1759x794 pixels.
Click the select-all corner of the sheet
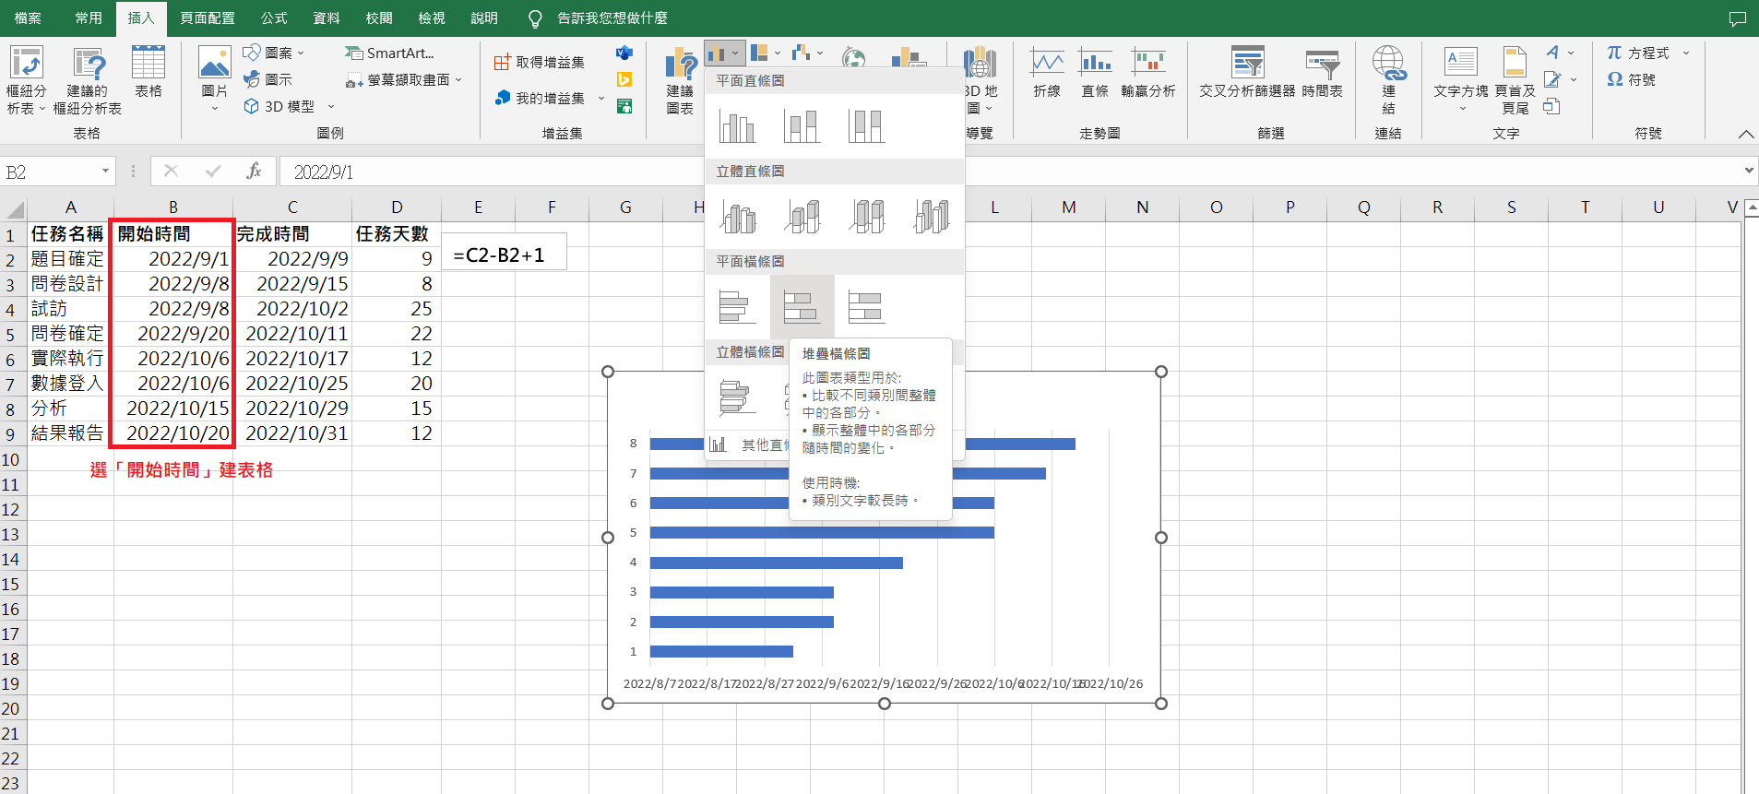point(13,207)
